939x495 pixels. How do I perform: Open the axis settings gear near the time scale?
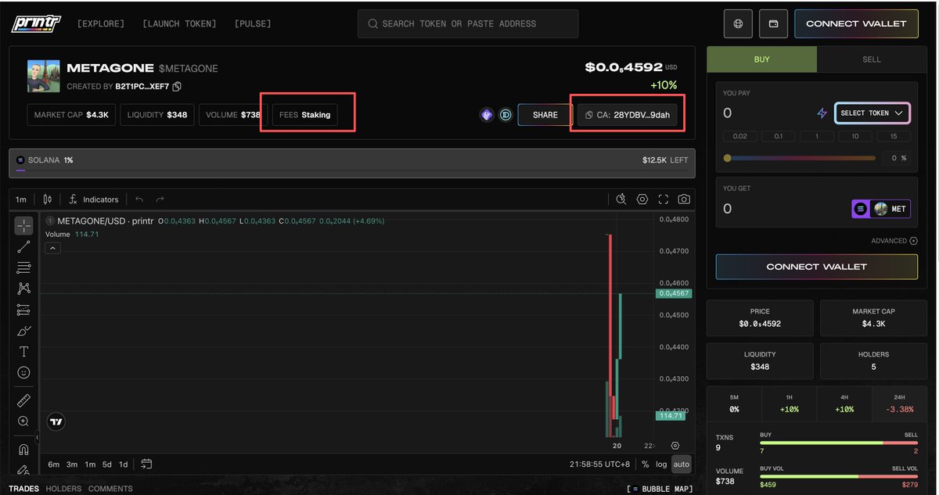675,445
